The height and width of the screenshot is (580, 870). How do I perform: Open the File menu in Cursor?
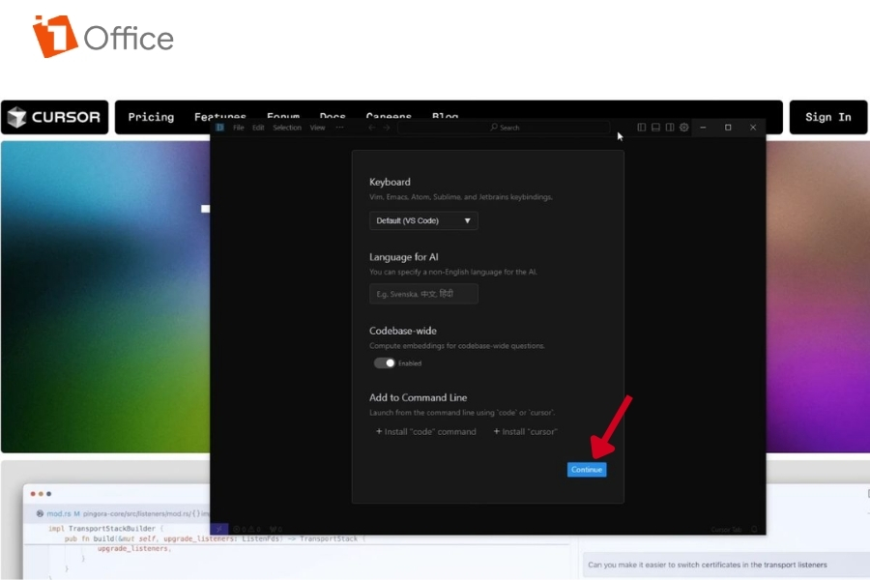239,128
